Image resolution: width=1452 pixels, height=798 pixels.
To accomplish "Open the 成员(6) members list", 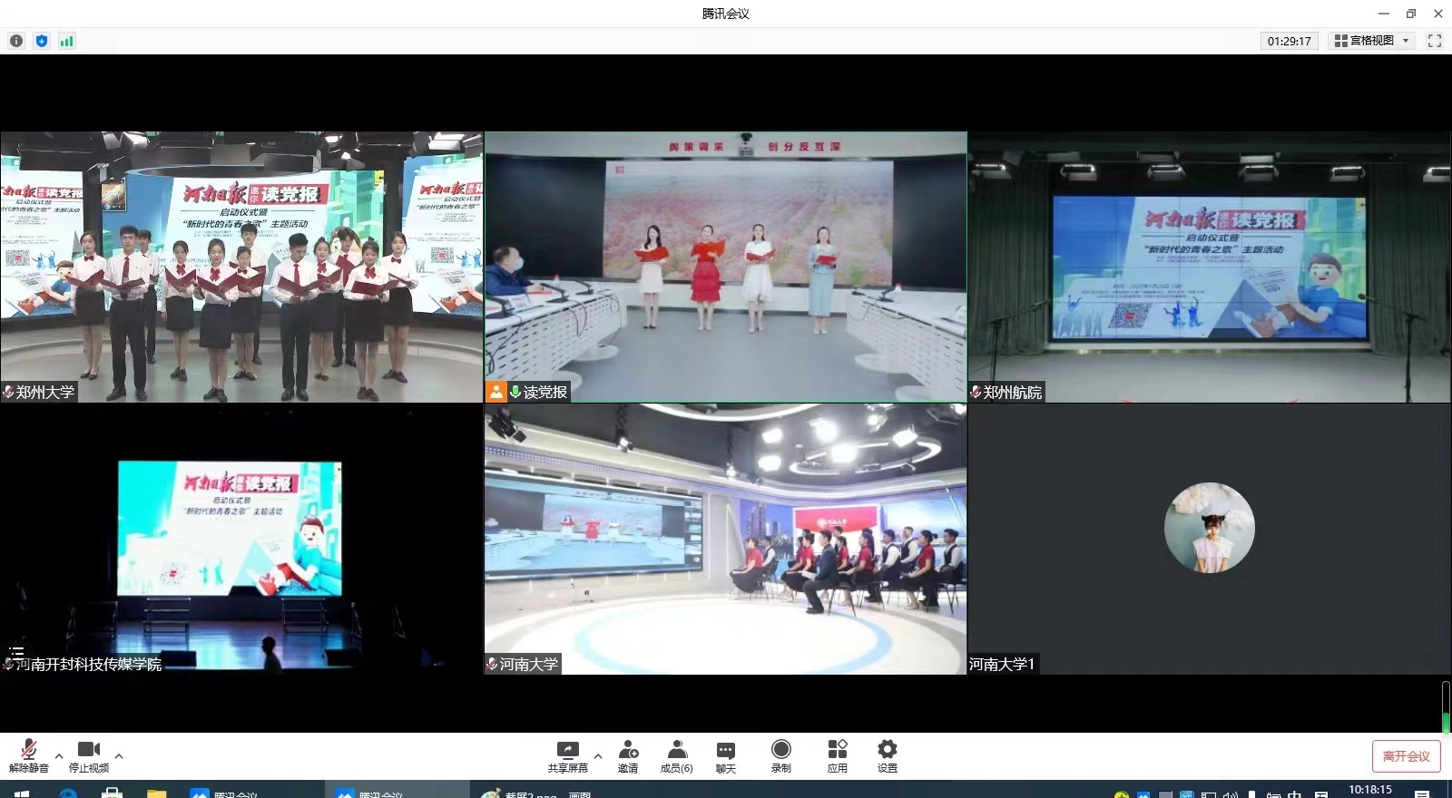I will (676, 755).
